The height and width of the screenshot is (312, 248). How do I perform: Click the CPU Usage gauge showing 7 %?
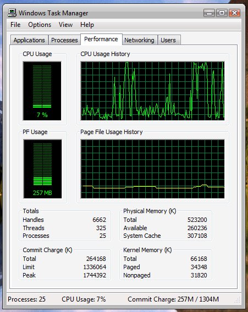click(42, 91)
